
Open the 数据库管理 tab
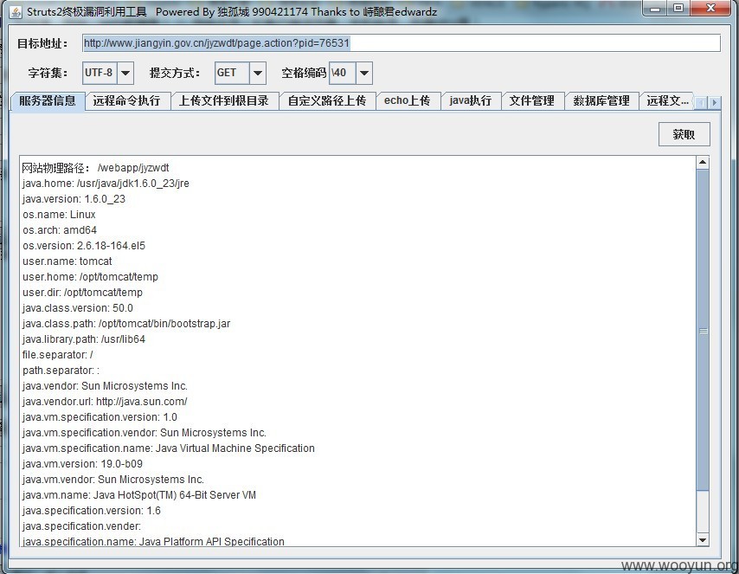[x=601, y=101]
